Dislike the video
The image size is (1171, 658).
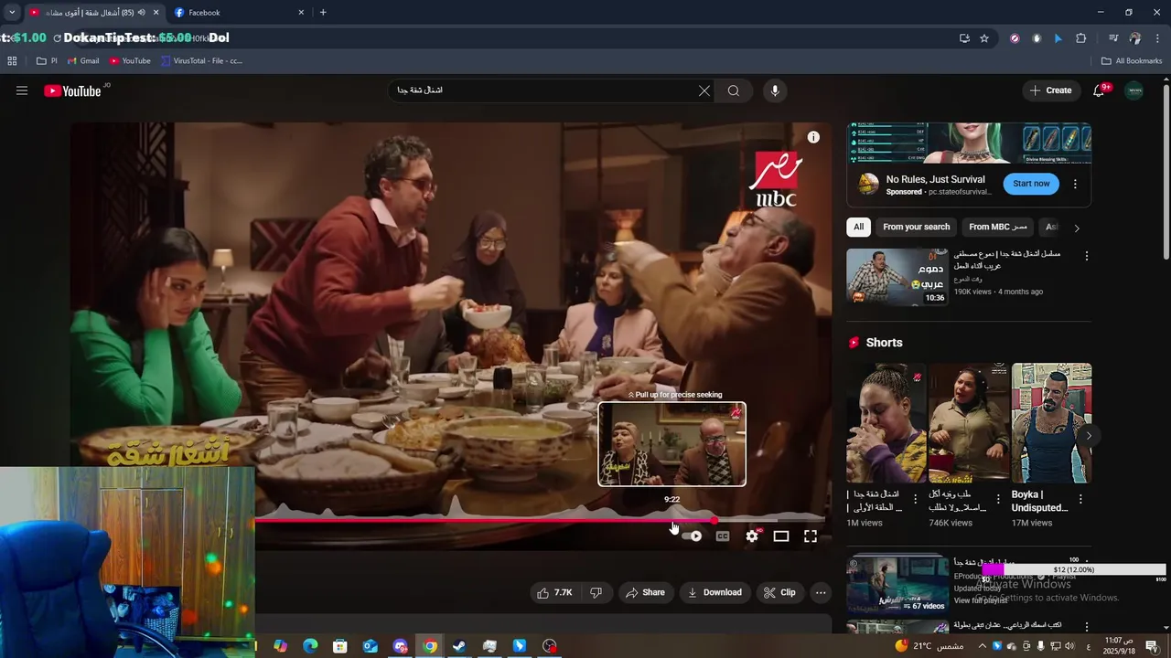click(596, 592)
